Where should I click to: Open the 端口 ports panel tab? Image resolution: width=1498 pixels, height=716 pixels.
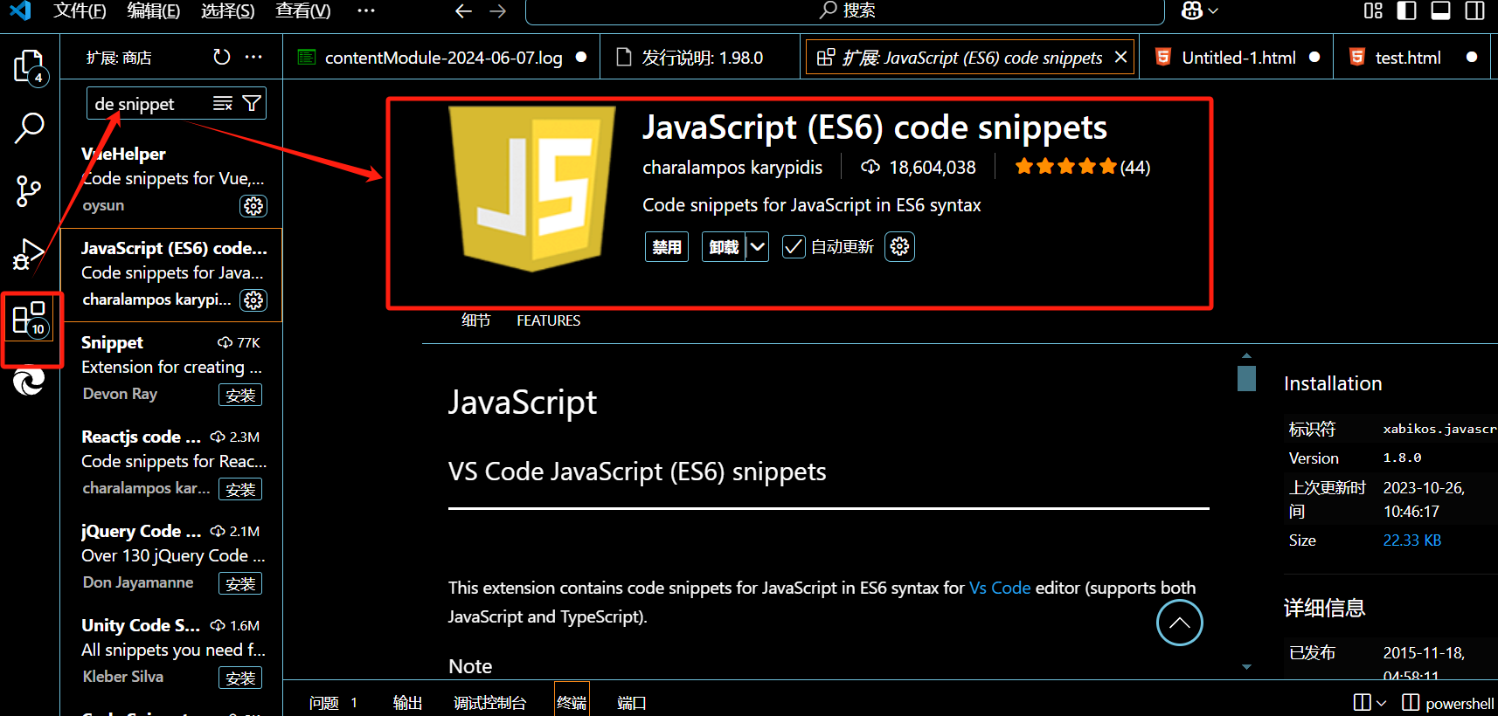coord(631,703)
